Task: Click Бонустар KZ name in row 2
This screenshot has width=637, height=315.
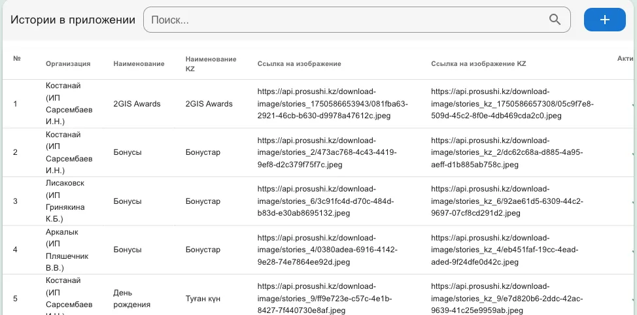Action: 203,153
